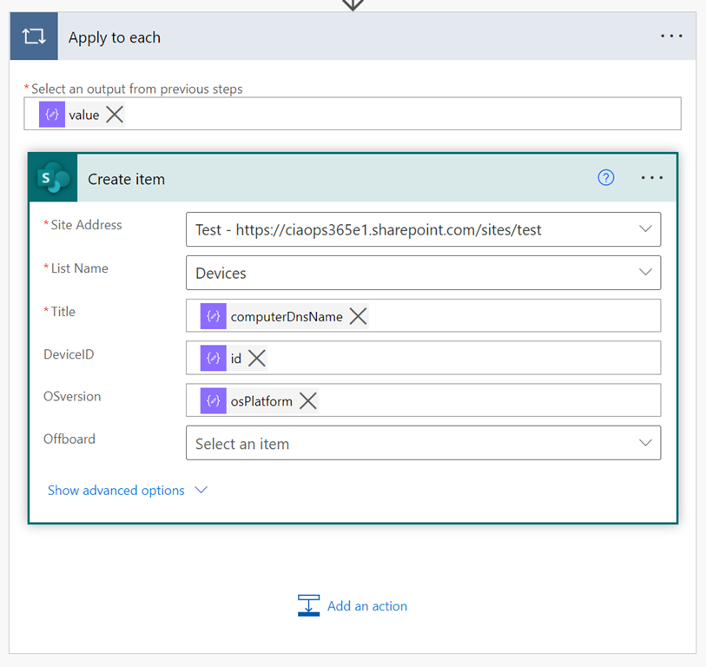Open the Create item ellipsis menu
This screenshot has width=706, height=667.
(652, 178)
